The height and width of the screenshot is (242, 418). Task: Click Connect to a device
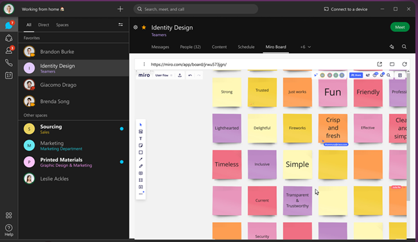coord(345,9)
